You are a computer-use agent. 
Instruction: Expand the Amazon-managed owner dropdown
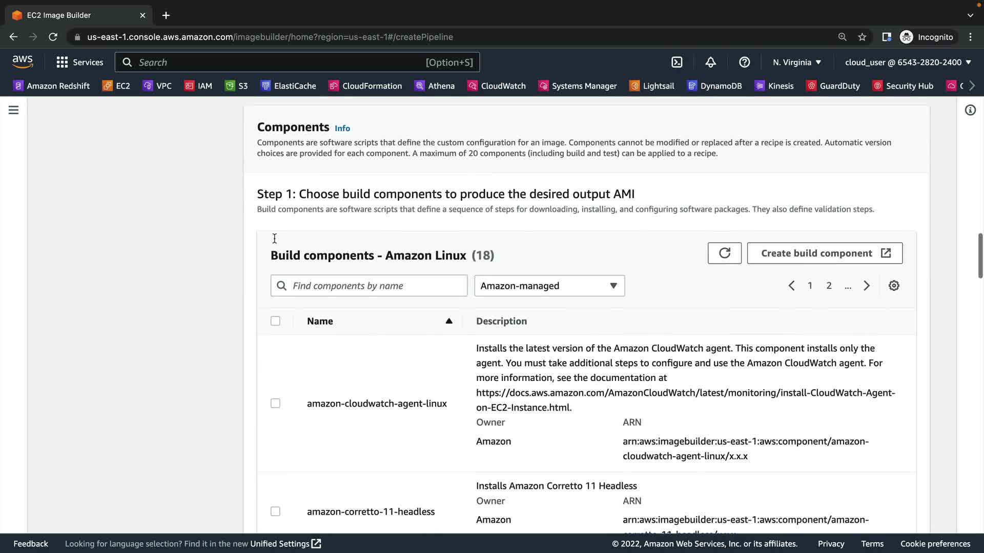point(549,286)
